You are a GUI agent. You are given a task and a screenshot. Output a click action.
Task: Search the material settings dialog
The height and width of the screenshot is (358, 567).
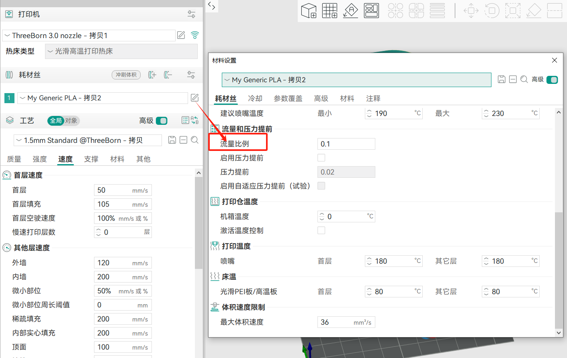[x=524, y=79]
